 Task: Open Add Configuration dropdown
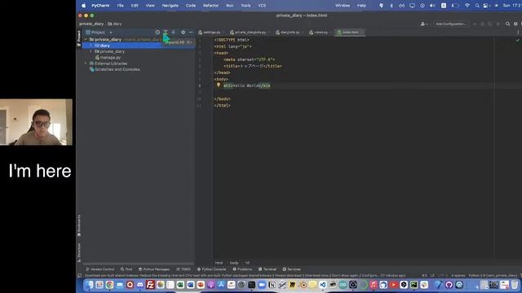(451, 24)
